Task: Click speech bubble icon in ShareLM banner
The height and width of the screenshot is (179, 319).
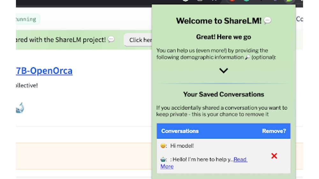Action: coord(111,39)
